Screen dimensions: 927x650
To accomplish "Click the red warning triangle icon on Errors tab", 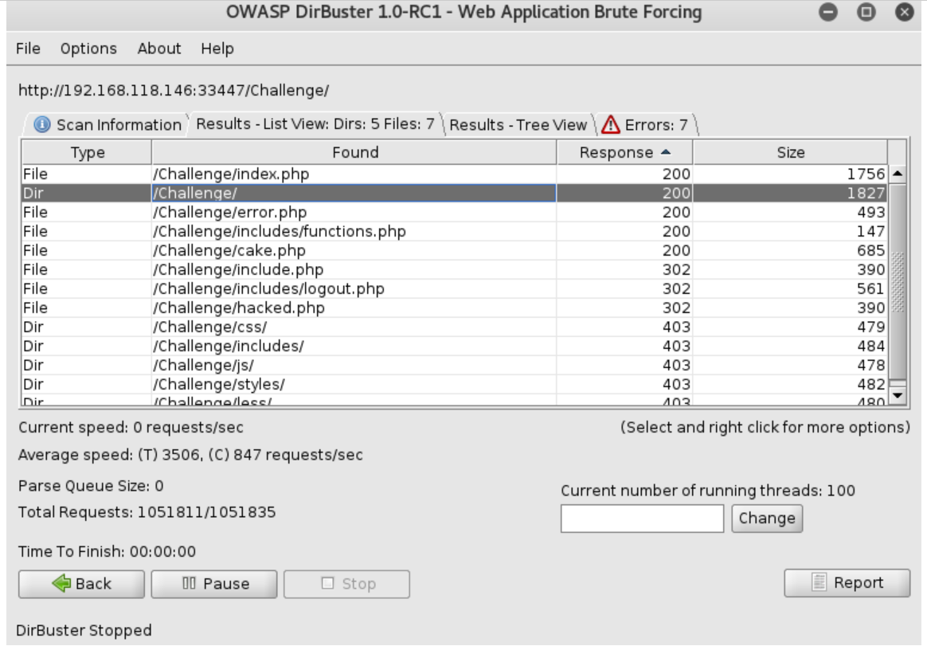I will coord(610,125).
